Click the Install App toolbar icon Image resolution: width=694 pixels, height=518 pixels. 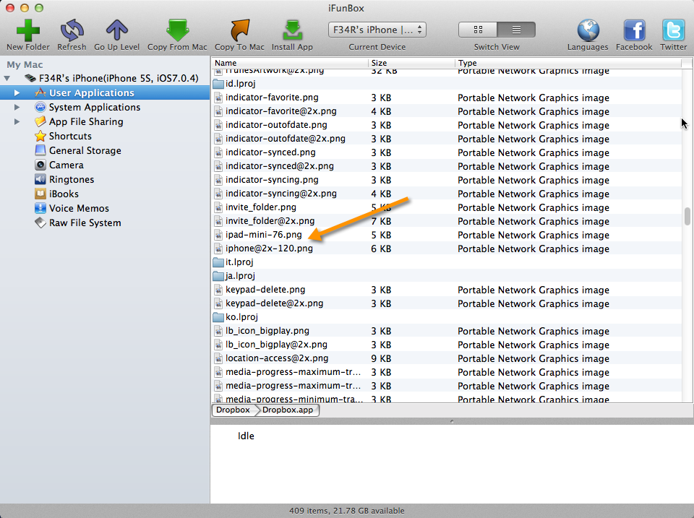pos(292,30)
